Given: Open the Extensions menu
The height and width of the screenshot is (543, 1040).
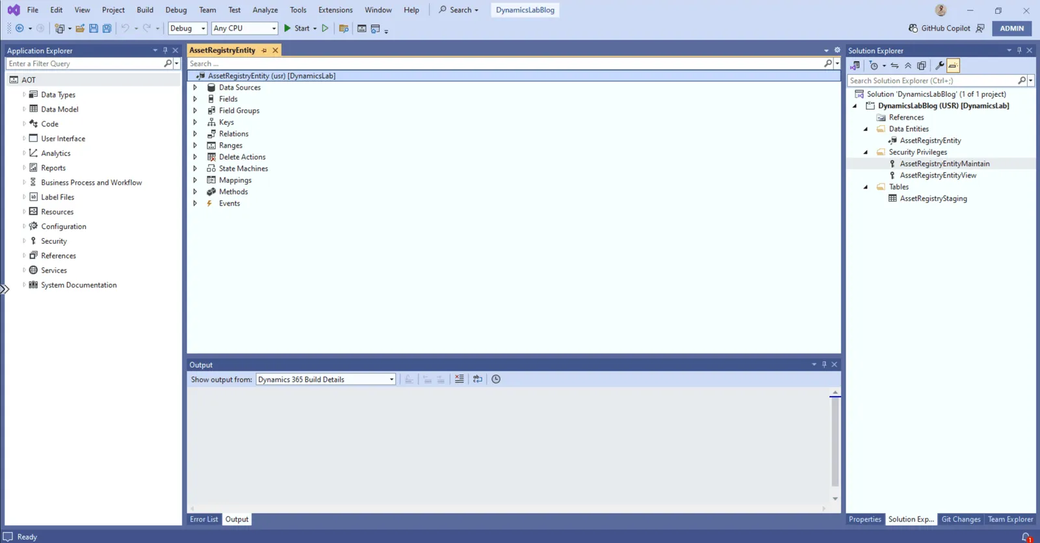Looking at the screenshot, I should point(335,10).
